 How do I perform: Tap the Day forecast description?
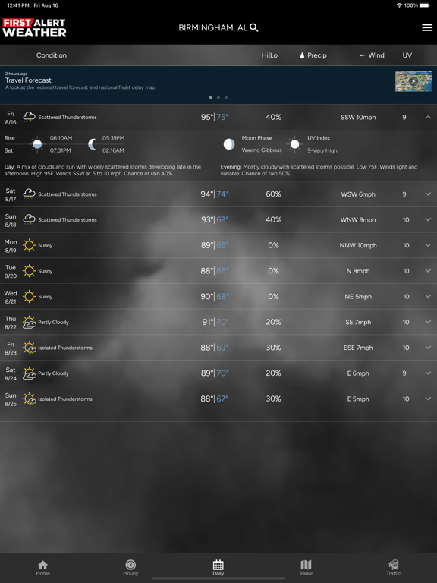(103, 170)
